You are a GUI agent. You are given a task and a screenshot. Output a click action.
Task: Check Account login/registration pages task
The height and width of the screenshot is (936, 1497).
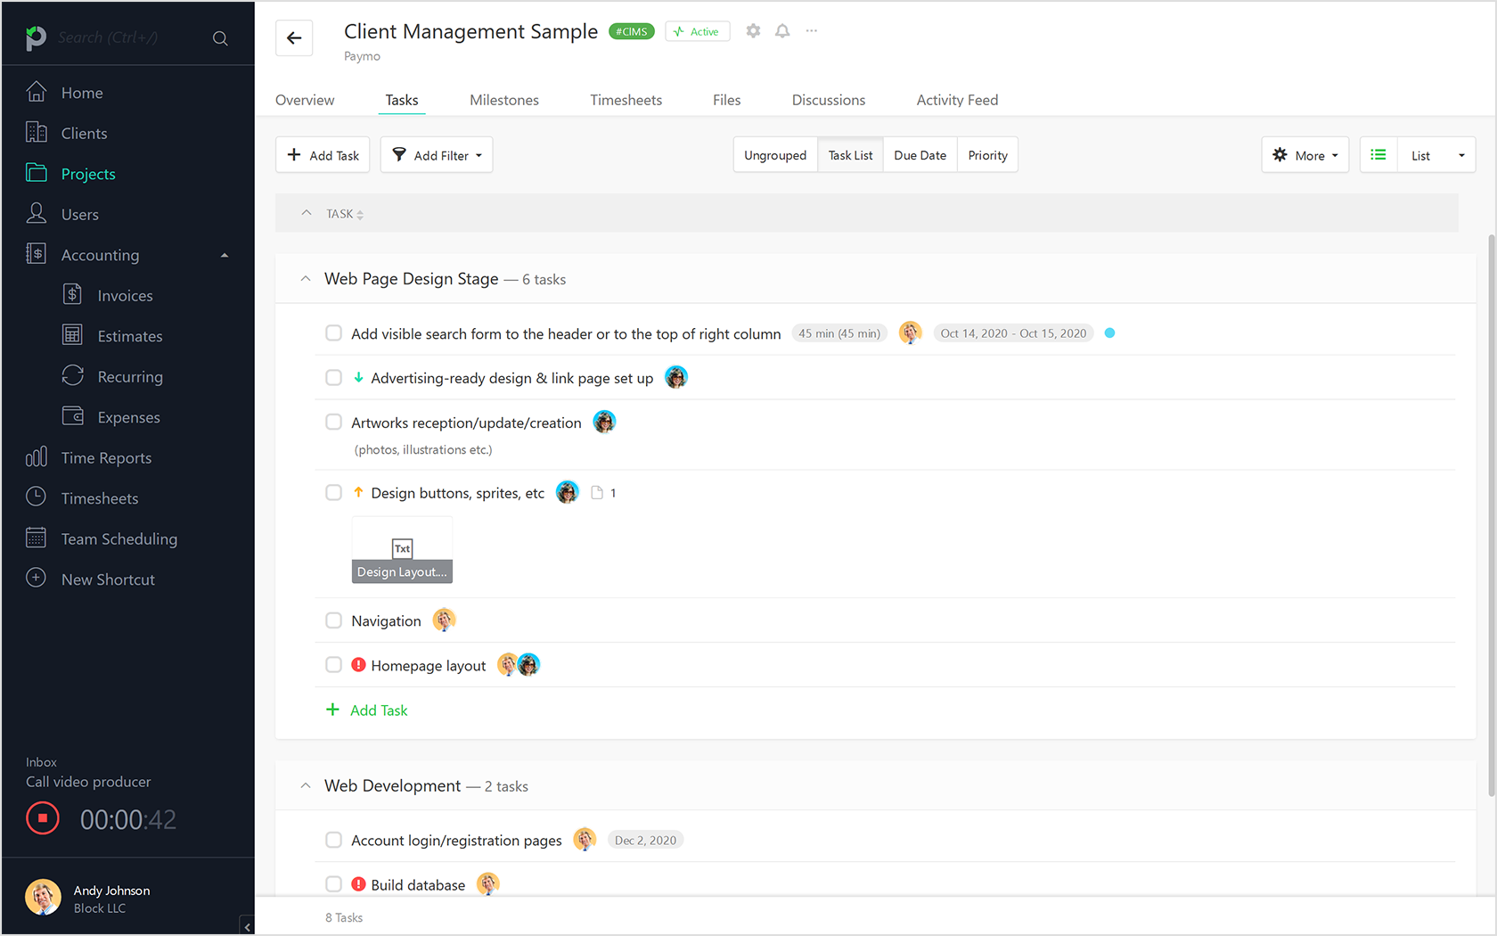[x=333, y=840]
